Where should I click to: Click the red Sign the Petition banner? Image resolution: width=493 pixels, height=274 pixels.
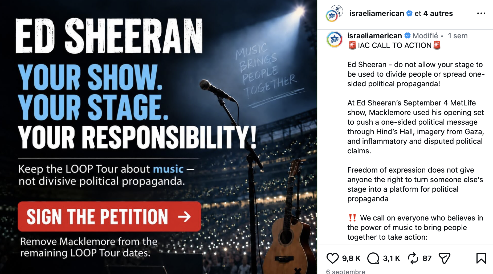109,216
